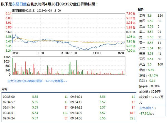
Task: Click the 报价 panel heading
Action: coord(141,9)
